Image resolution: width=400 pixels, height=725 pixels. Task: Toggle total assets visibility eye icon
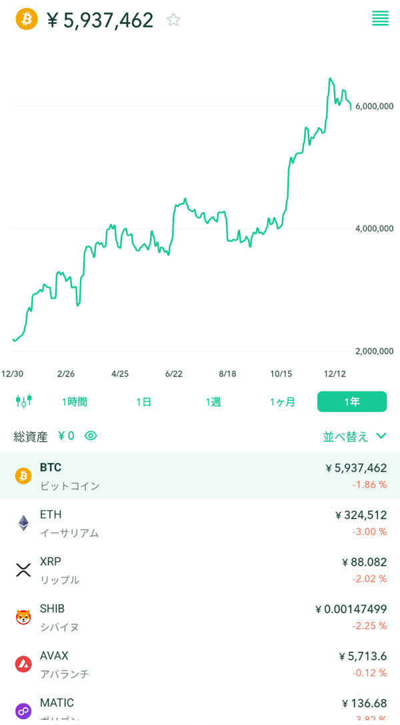pos(91,436)
